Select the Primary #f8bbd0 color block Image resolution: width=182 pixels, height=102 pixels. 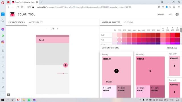pos(116,71)
